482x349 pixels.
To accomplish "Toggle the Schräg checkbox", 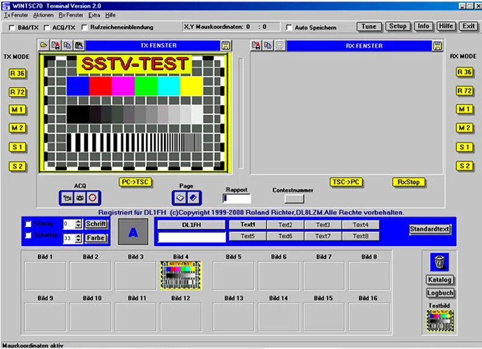I will point(27,224).
